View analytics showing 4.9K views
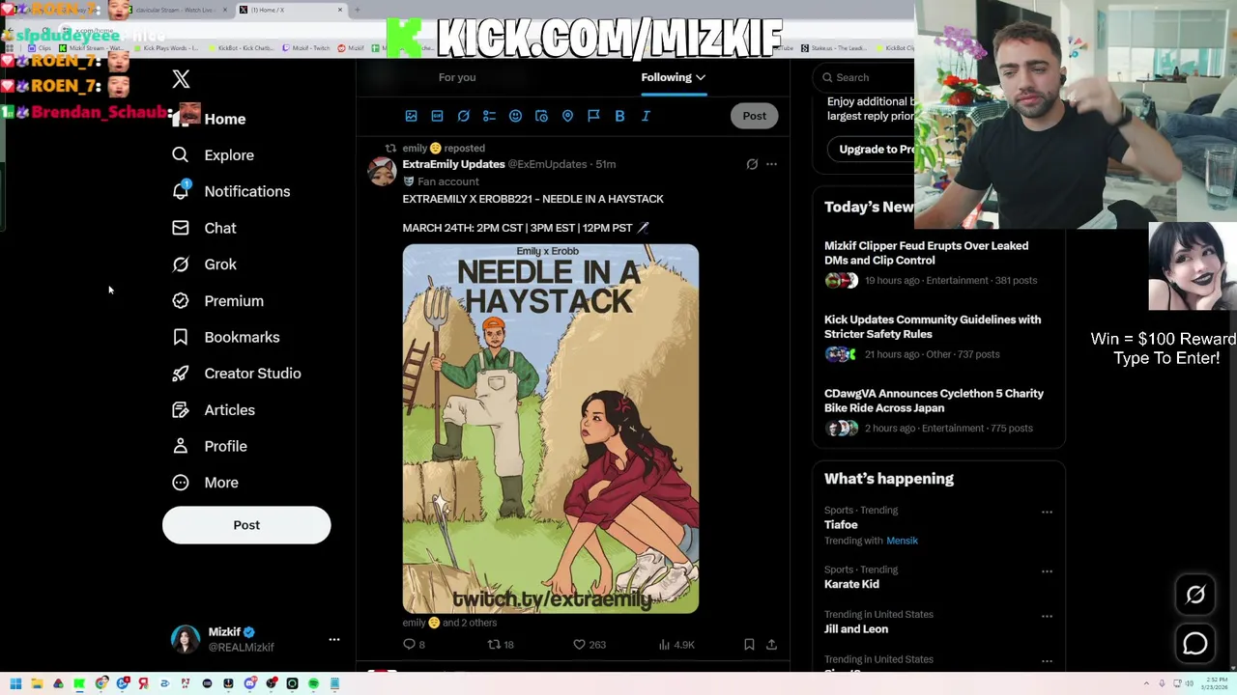Image resolution: width=1237 pixels, height=695 pixels. click(x=676, y=644)
